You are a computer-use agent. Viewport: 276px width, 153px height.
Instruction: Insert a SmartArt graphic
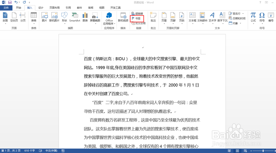(75, 18)
